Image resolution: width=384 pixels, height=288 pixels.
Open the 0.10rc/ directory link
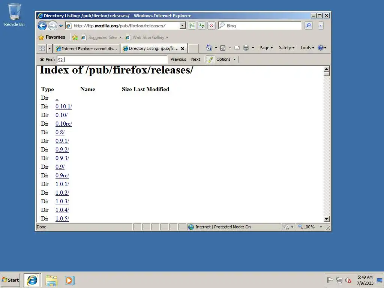click(x=64, y=124)
